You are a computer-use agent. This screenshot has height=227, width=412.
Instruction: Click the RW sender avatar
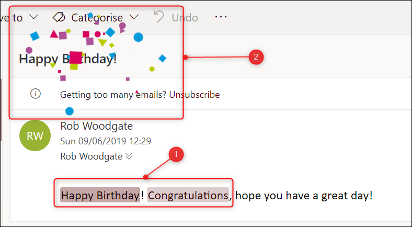click(x=35, y=136)
